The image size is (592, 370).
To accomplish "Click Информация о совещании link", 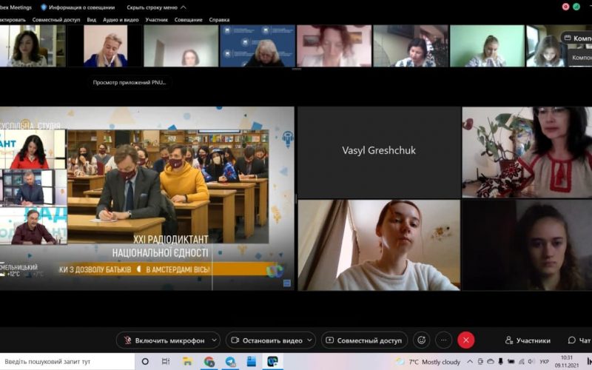I will tap(81, 7).
